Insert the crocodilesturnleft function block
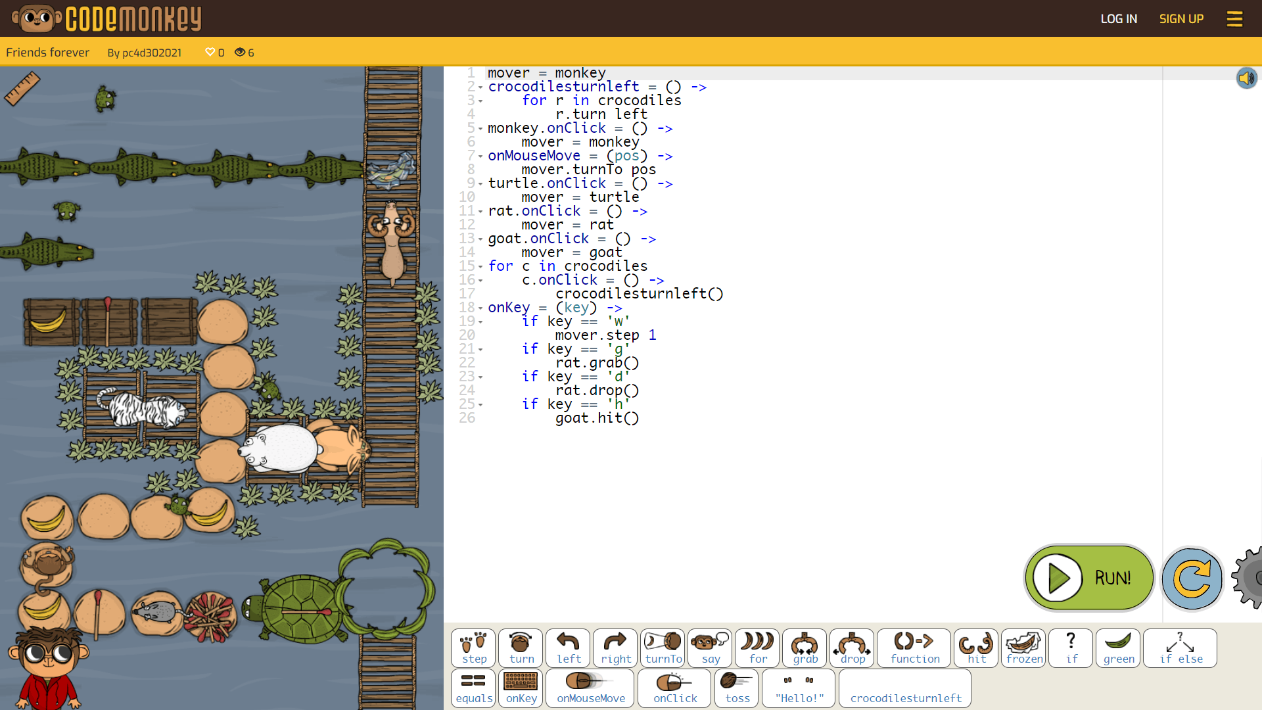Image resolution: width=1262 pixels, height=710 pixels. tap(905, 688)
